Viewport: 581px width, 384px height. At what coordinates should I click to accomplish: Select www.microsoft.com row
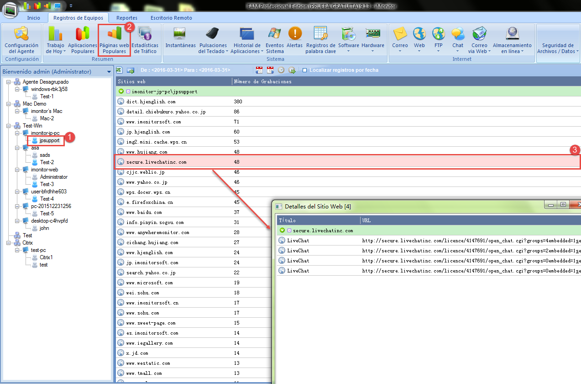pos(194,283)
